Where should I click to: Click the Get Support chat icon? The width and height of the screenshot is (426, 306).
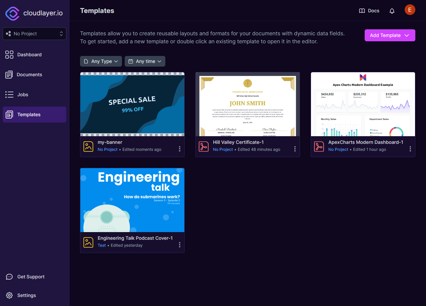point(9,277)
